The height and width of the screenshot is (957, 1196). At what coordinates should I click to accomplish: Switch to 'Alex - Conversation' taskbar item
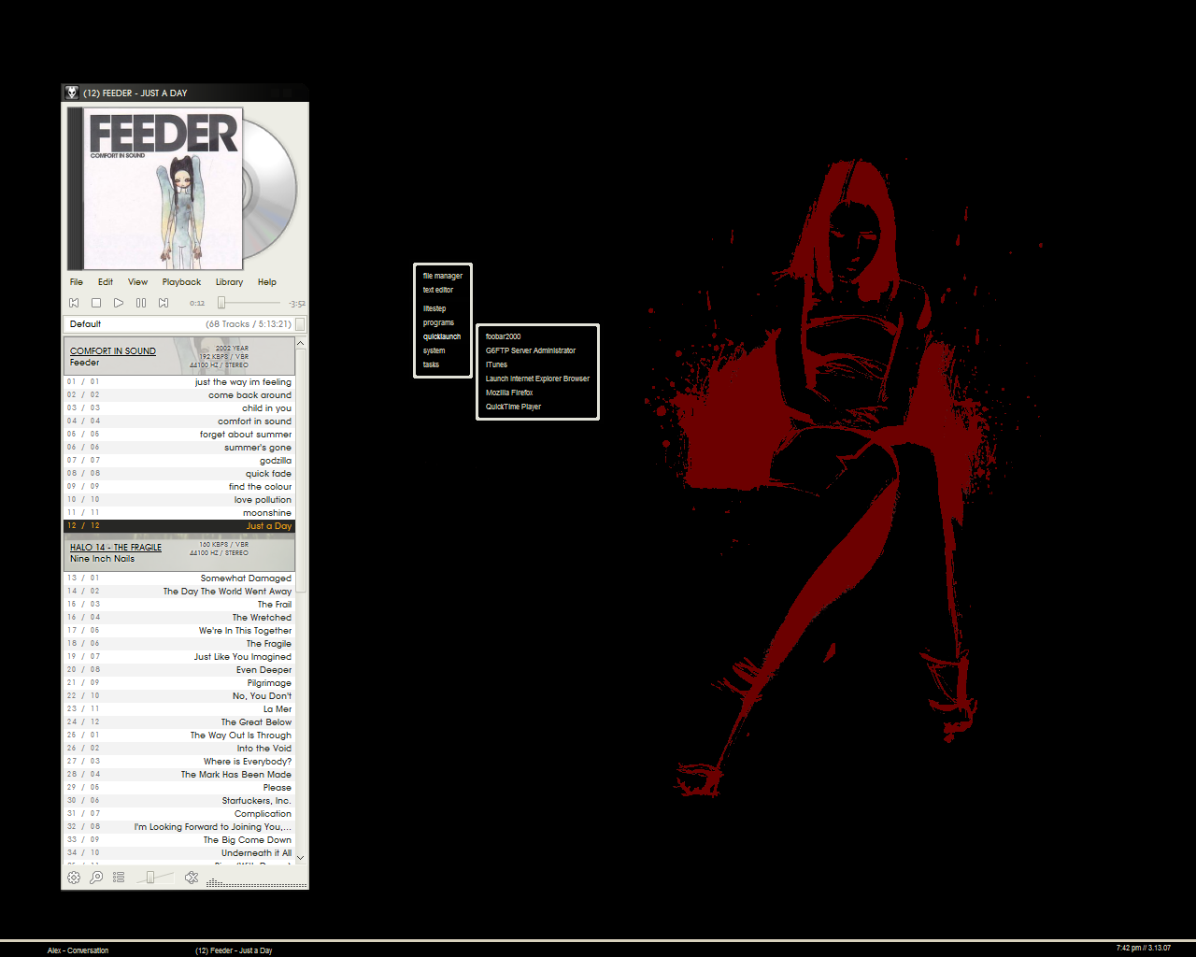tap(78, 950)
